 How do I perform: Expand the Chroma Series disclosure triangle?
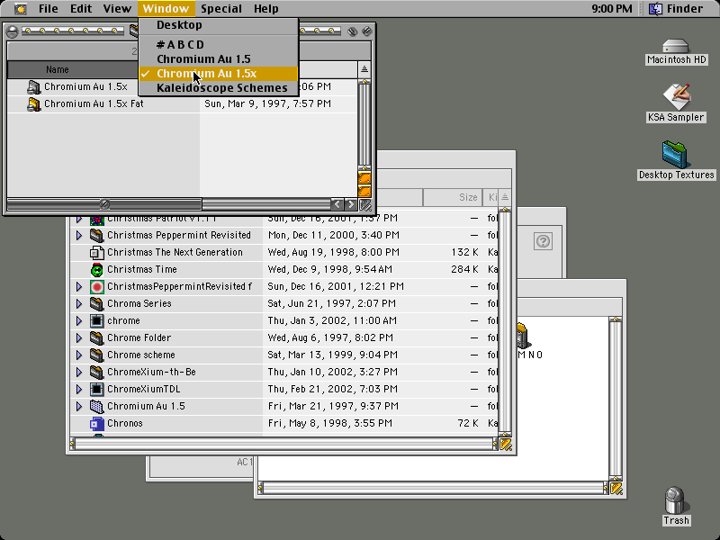click(x=79, y=304)
